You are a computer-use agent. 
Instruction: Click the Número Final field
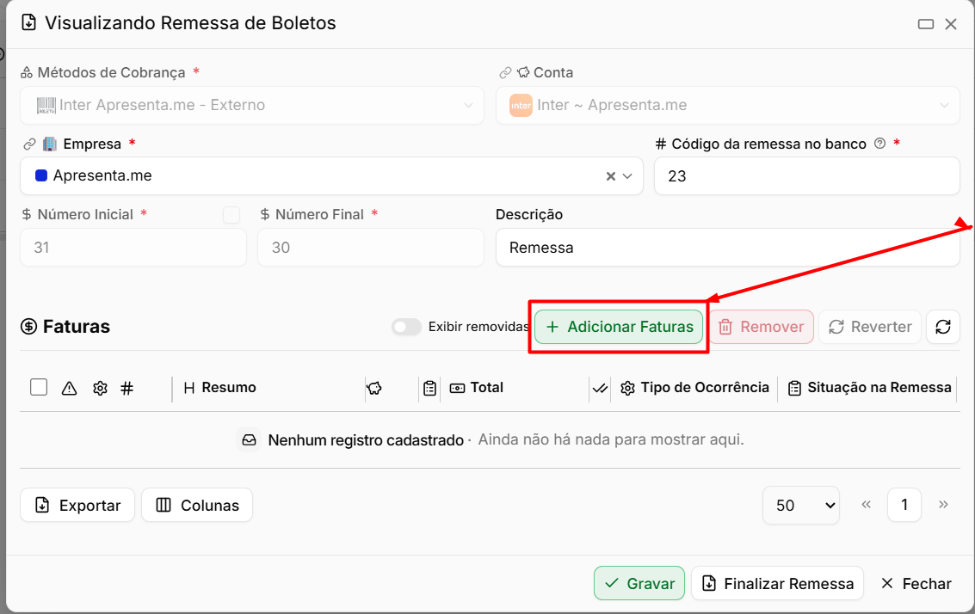371,248
